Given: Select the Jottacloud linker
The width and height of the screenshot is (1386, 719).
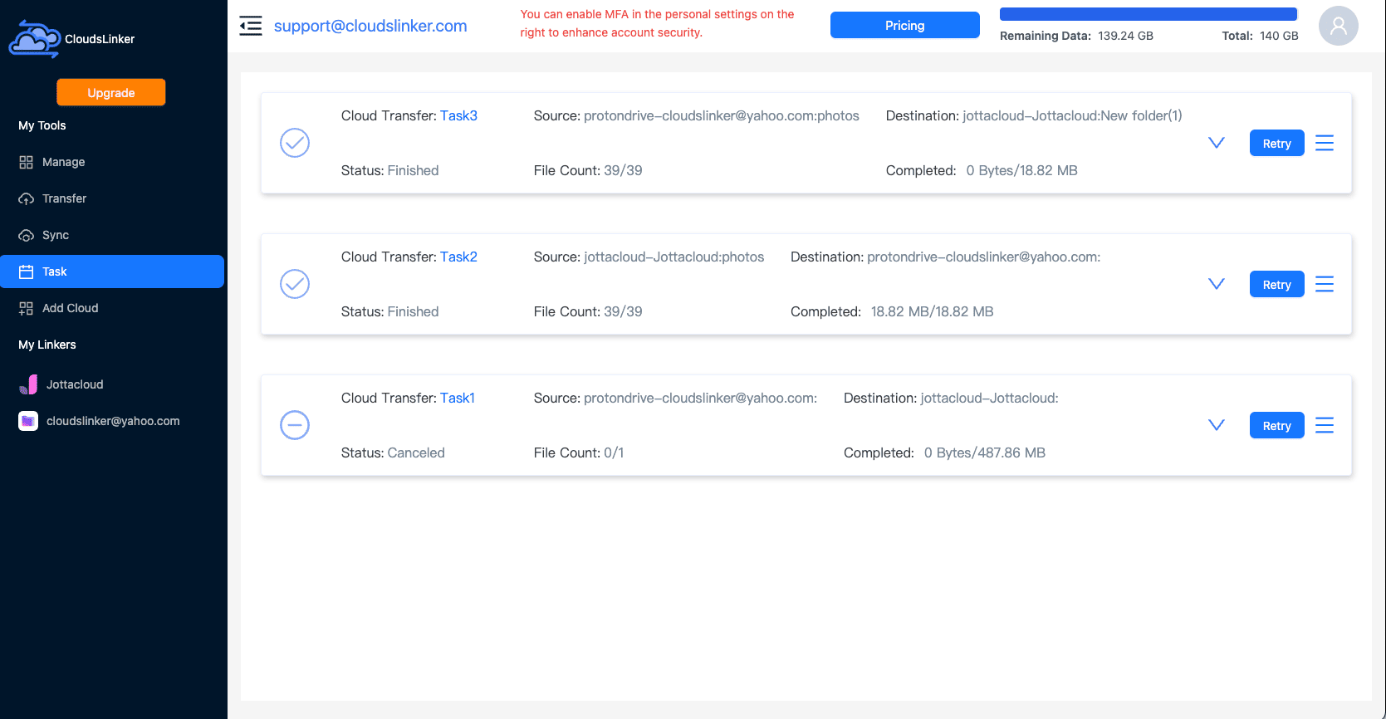Looking at the screenshot, I should (112, 384).
